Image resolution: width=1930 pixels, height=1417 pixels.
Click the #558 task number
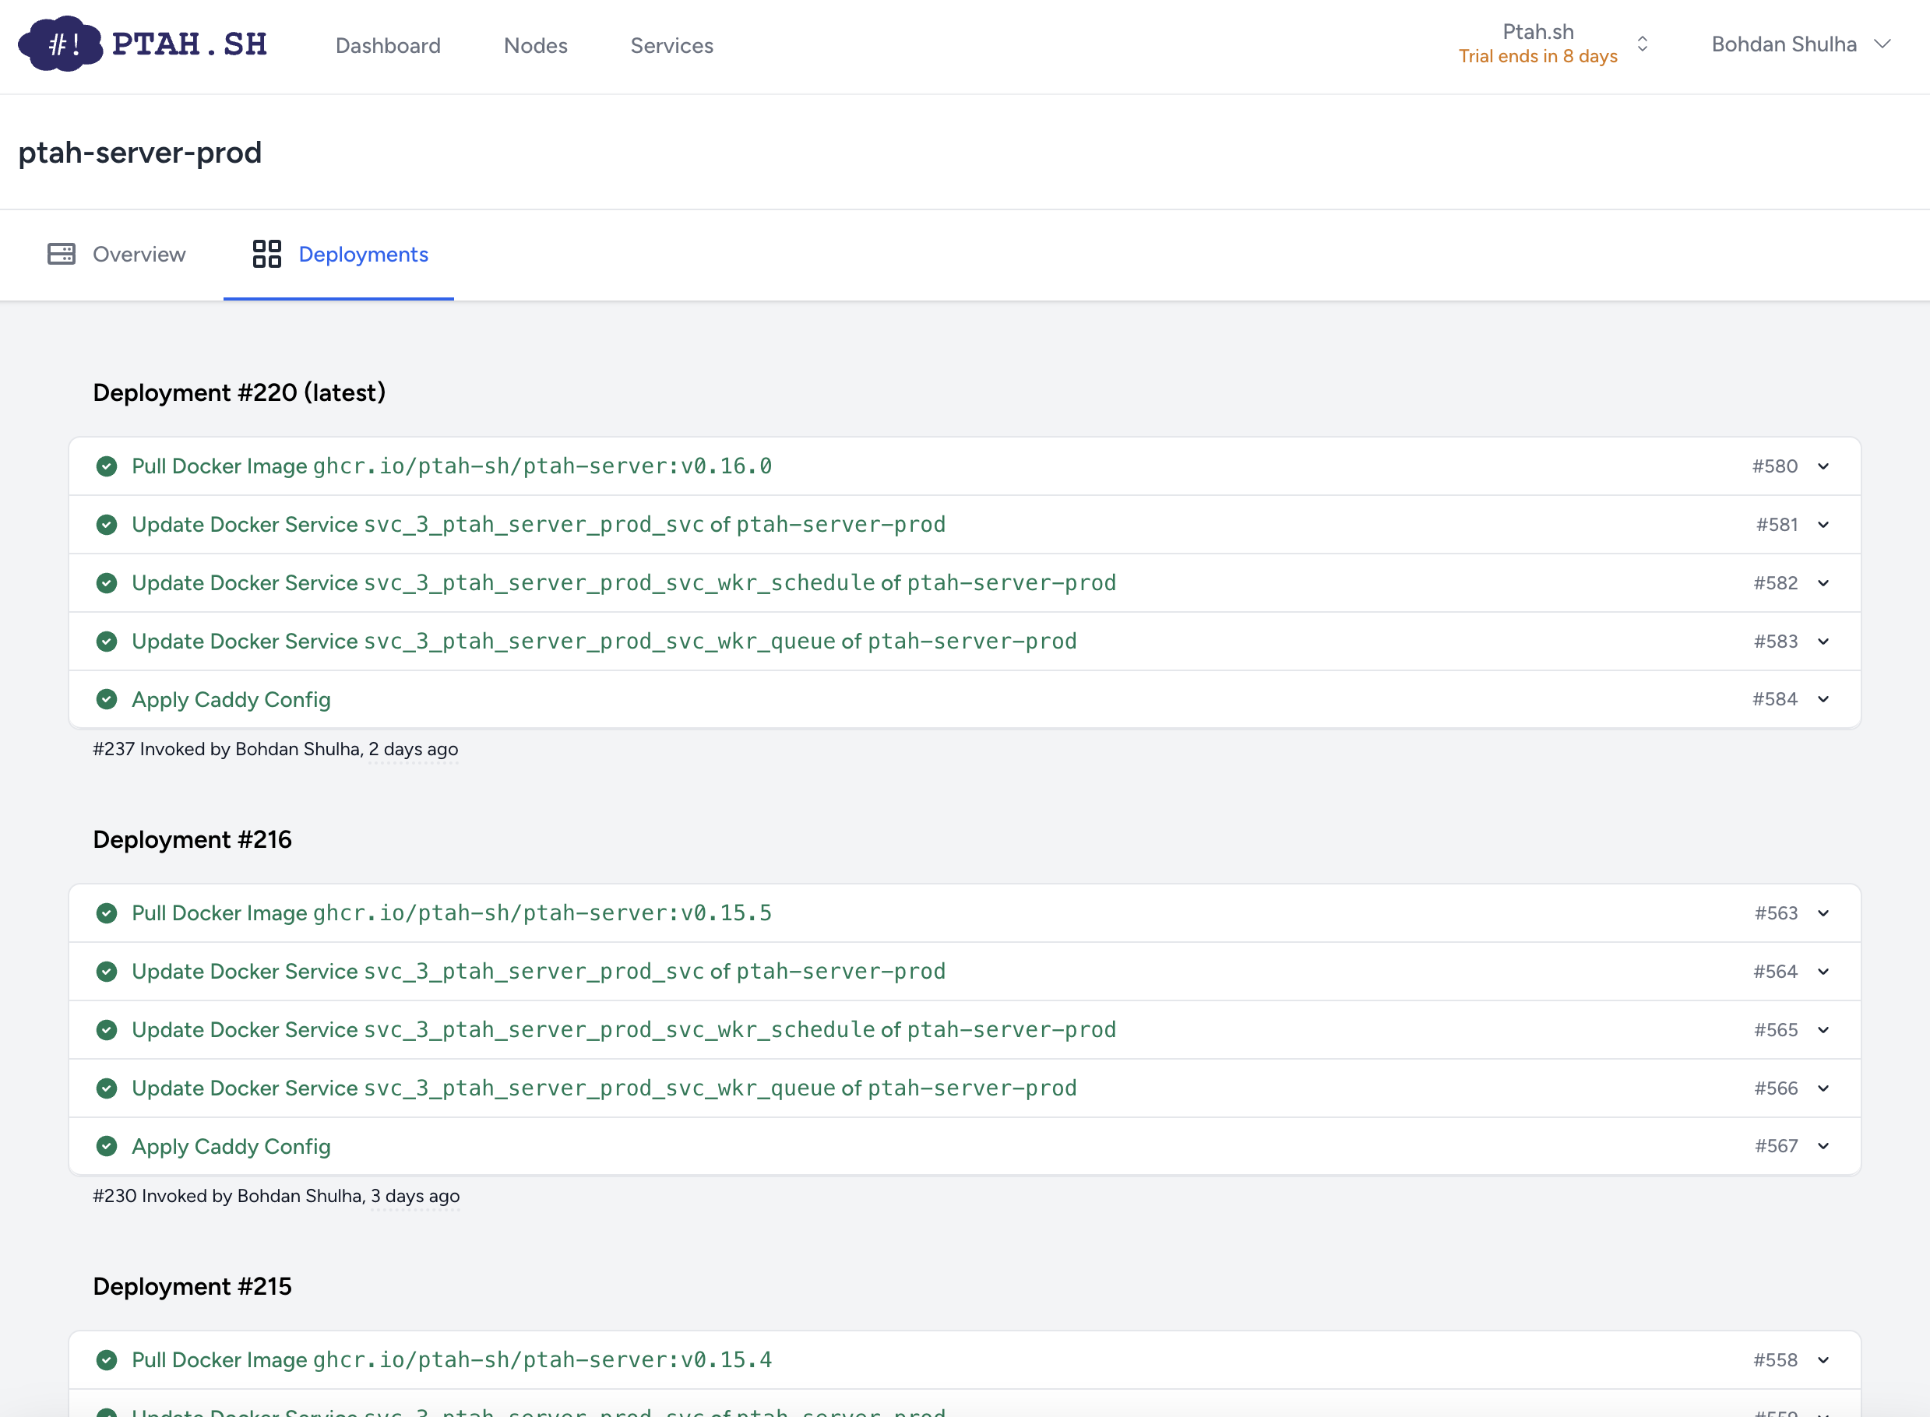(1775, 1360)
